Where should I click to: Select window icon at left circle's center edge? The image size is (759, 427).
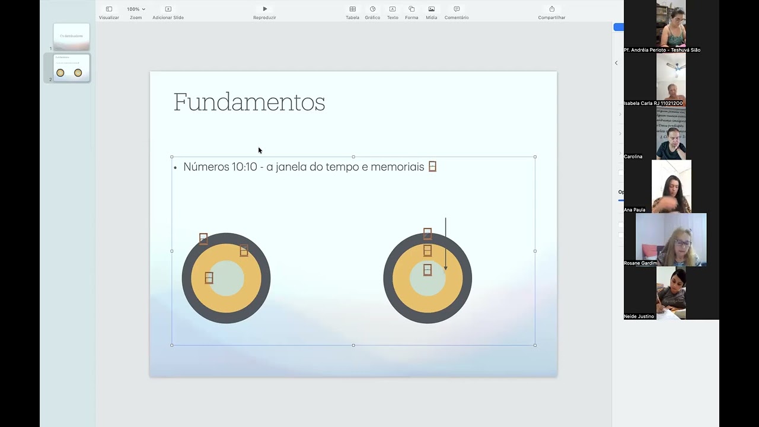(x=209, y=278)
